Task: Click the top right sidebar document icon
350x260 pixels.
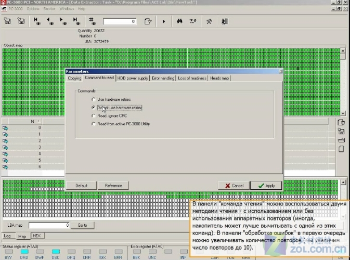Action: (341, 123)
